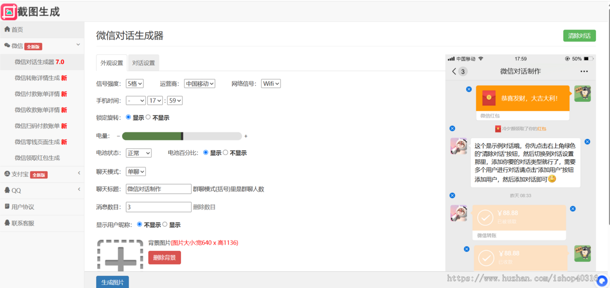This screenshot has height=288, width=610.
Task: Open the blue chat widget at the bottom right
Action: click(602, 280)
